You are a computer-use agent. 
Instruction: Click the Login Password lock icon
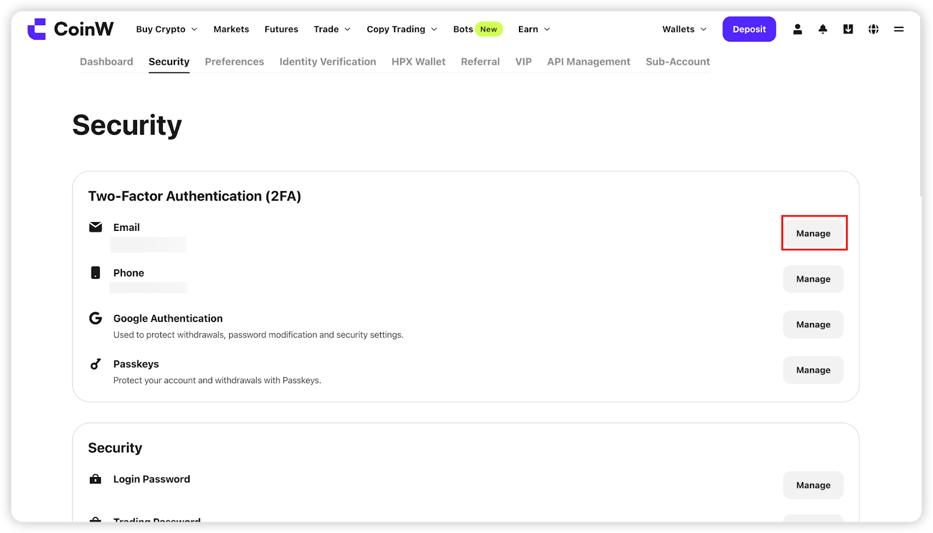click(x=96, y=479)
